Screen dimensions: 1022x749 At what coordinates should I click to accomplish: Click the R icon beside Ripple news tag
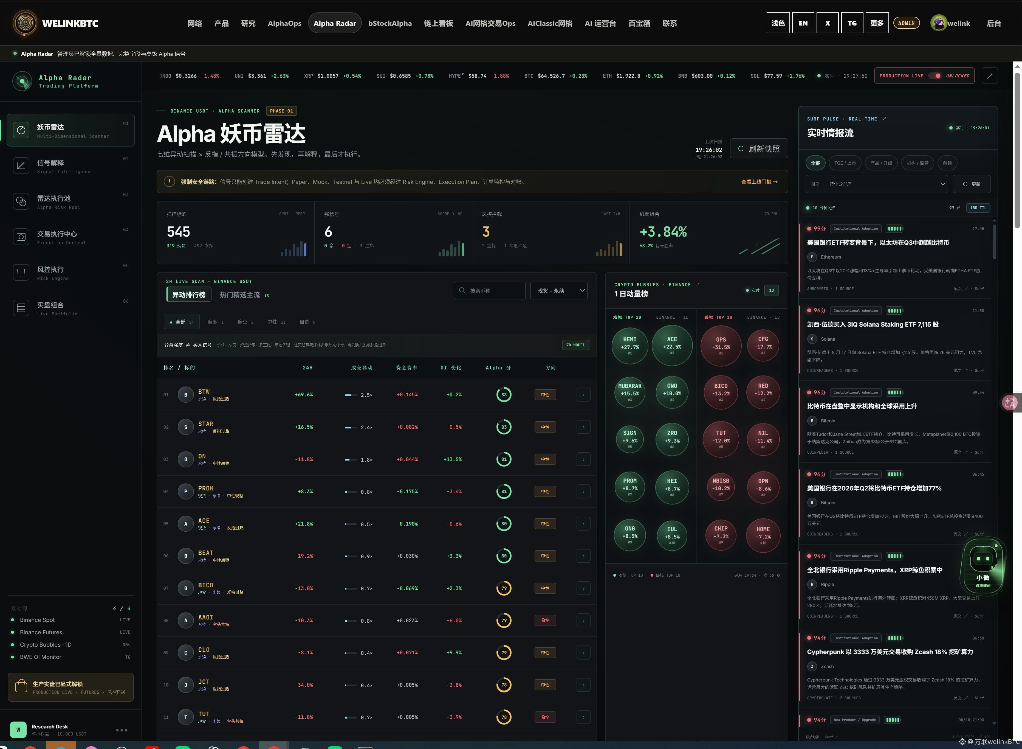(812, 584)
